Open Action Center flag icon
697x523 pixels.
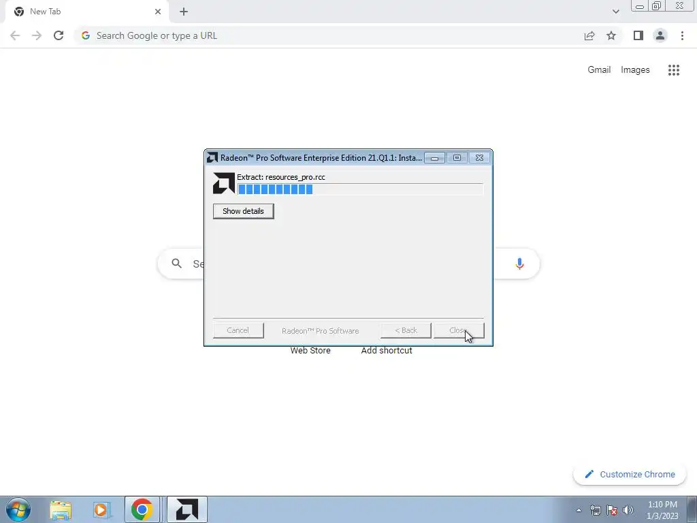(x=612, y=510)
